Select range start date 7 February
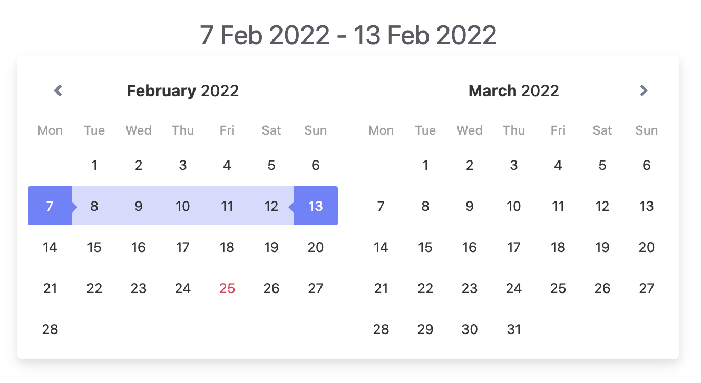This screenshot has width=701, height=383. 50,206
